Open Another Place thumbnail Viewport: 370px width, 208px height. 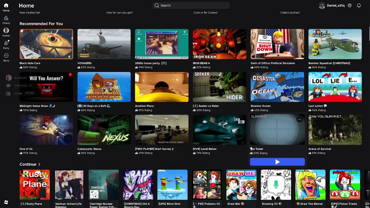pyautogui.click(x=162, y=87)
